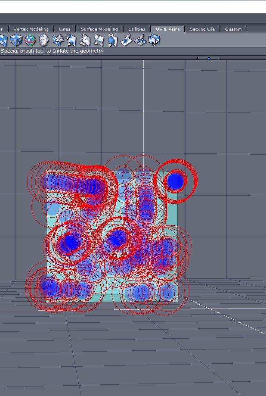Switch to the Custom tab
Screen dimensions: 266x396
point(233,29)
